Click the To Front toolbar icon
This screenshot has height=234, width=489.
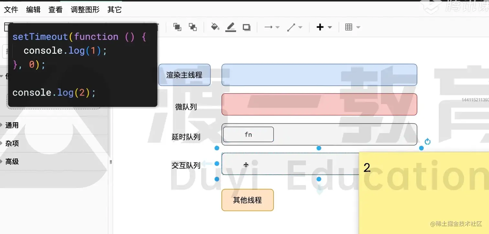177,27
